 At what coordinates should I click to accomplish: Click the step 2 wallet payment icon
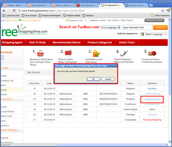(x=68, y=53)
